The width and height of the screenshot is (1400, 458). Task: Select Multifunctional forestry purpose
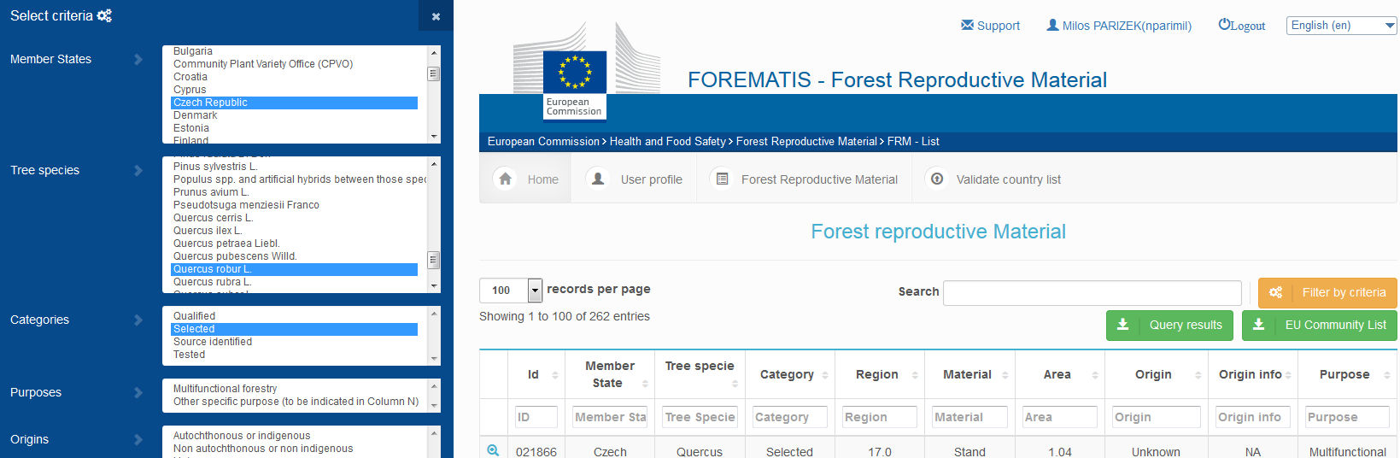pyautogui.click(x=294, y=389)
